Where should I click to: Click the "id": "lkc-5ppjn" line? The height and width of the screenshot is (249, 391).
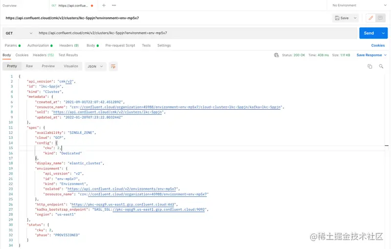pos(45,87)
